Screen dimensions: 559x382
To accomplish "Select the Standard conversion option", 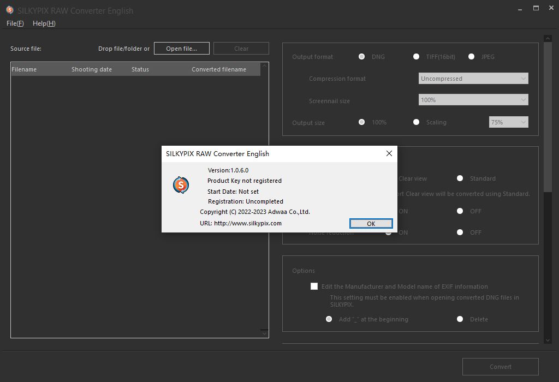I will [460, 178].
